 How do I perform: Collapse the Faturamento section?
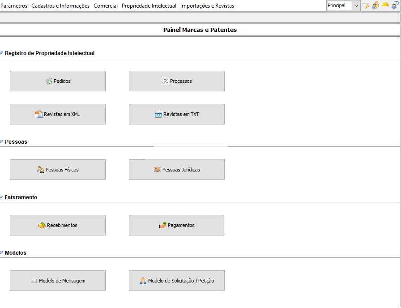1,197
